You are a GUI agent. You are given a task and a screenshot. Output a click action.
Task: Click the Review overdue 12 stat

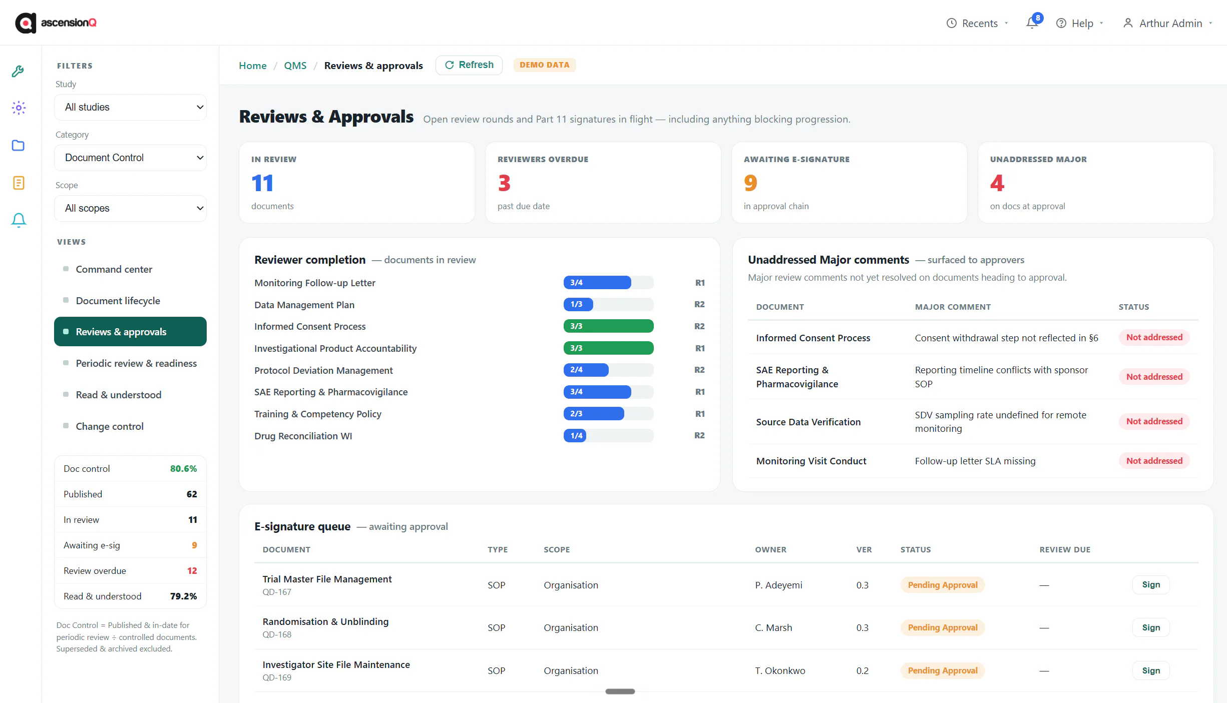[x=130, y=571]
